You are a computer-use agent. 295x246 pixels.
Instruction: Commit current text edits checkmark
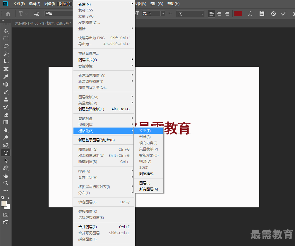[283, 14]
